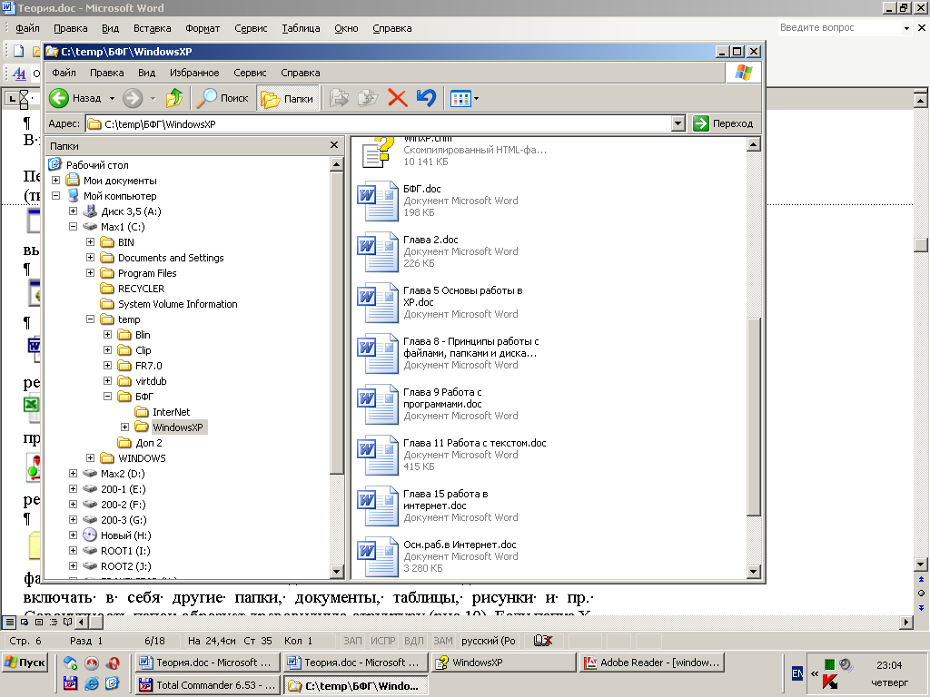Open Word's Вставка menu
This screenshot has width=930, height=697.
(152, 28)
